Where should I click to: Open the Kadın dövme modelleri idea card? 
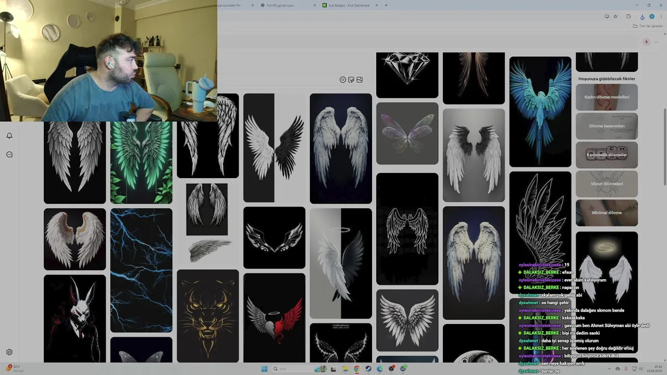coord(607,97)
